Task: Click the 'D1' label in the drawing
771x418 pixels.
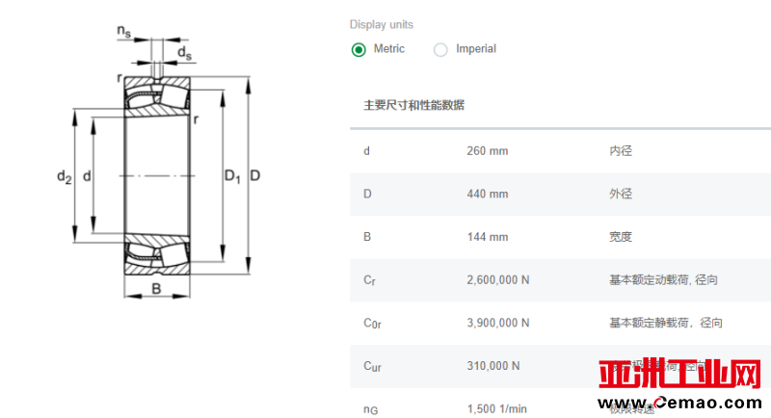Action: coord(232,176)
